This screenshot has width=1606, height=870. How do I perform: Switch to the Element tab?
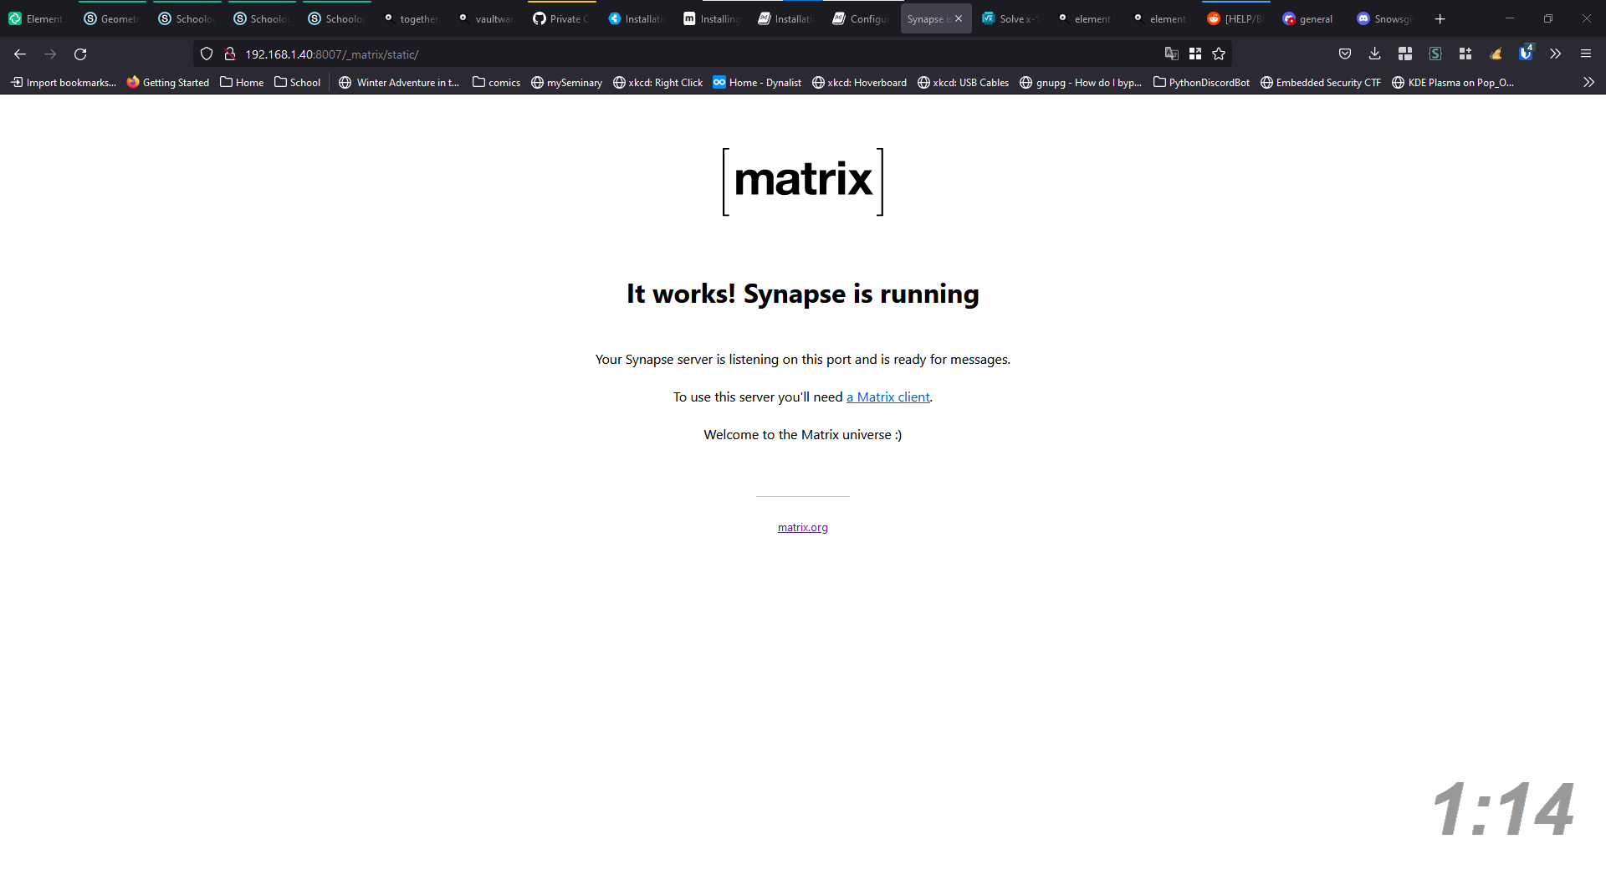tap(36, 19)
